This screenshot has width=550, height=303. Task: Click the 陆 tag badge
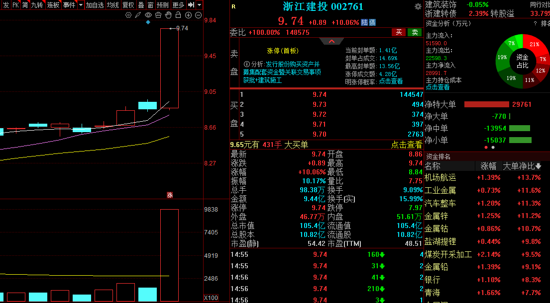[364, 22]
